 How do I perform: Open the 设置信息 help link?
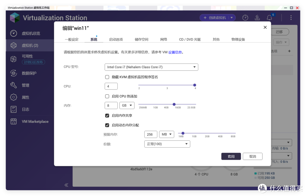[x=175, y=52]
